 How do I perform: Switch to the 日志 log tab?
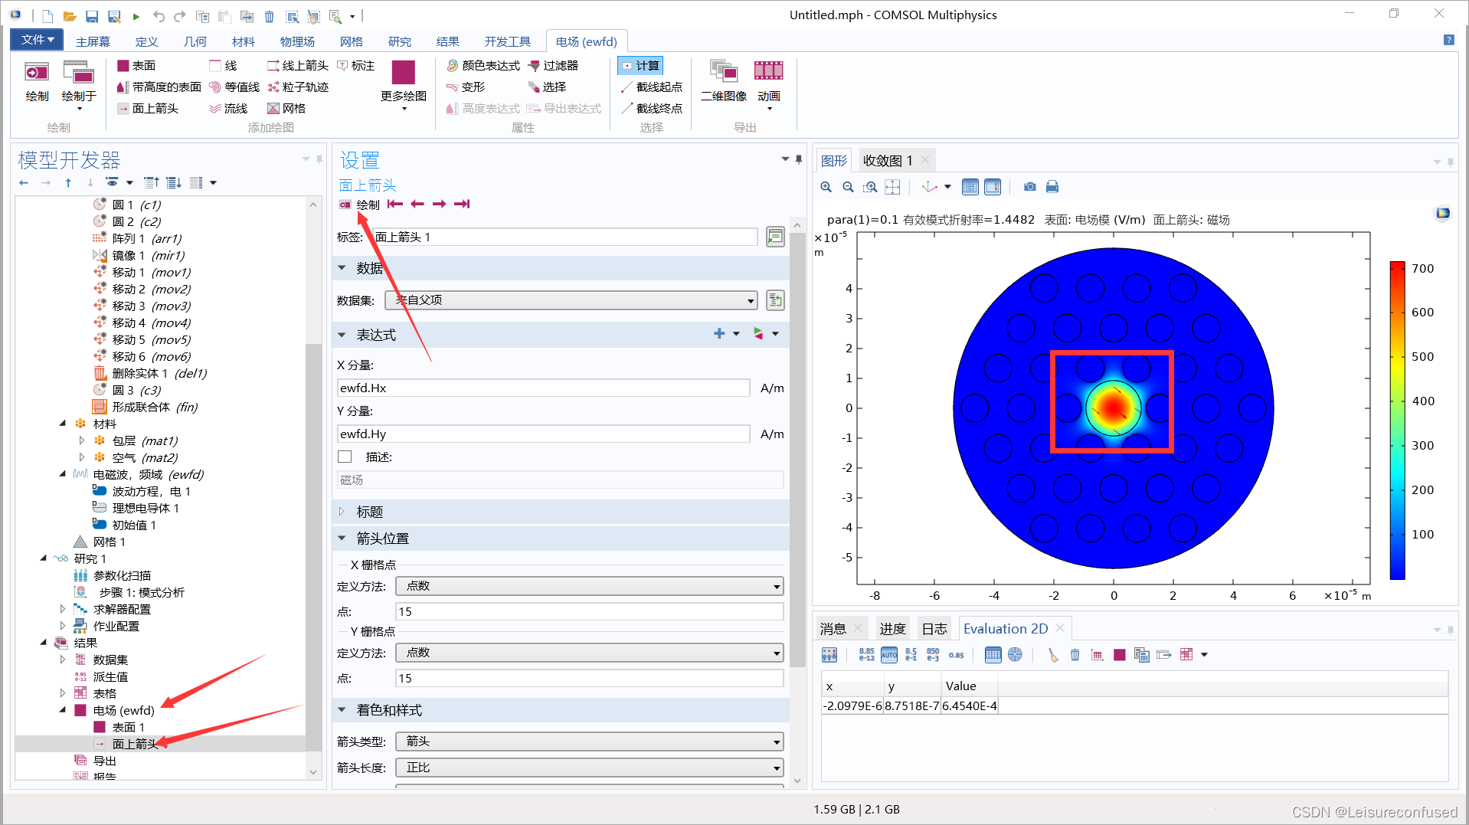pyautogui.click(x=934, y=629)
